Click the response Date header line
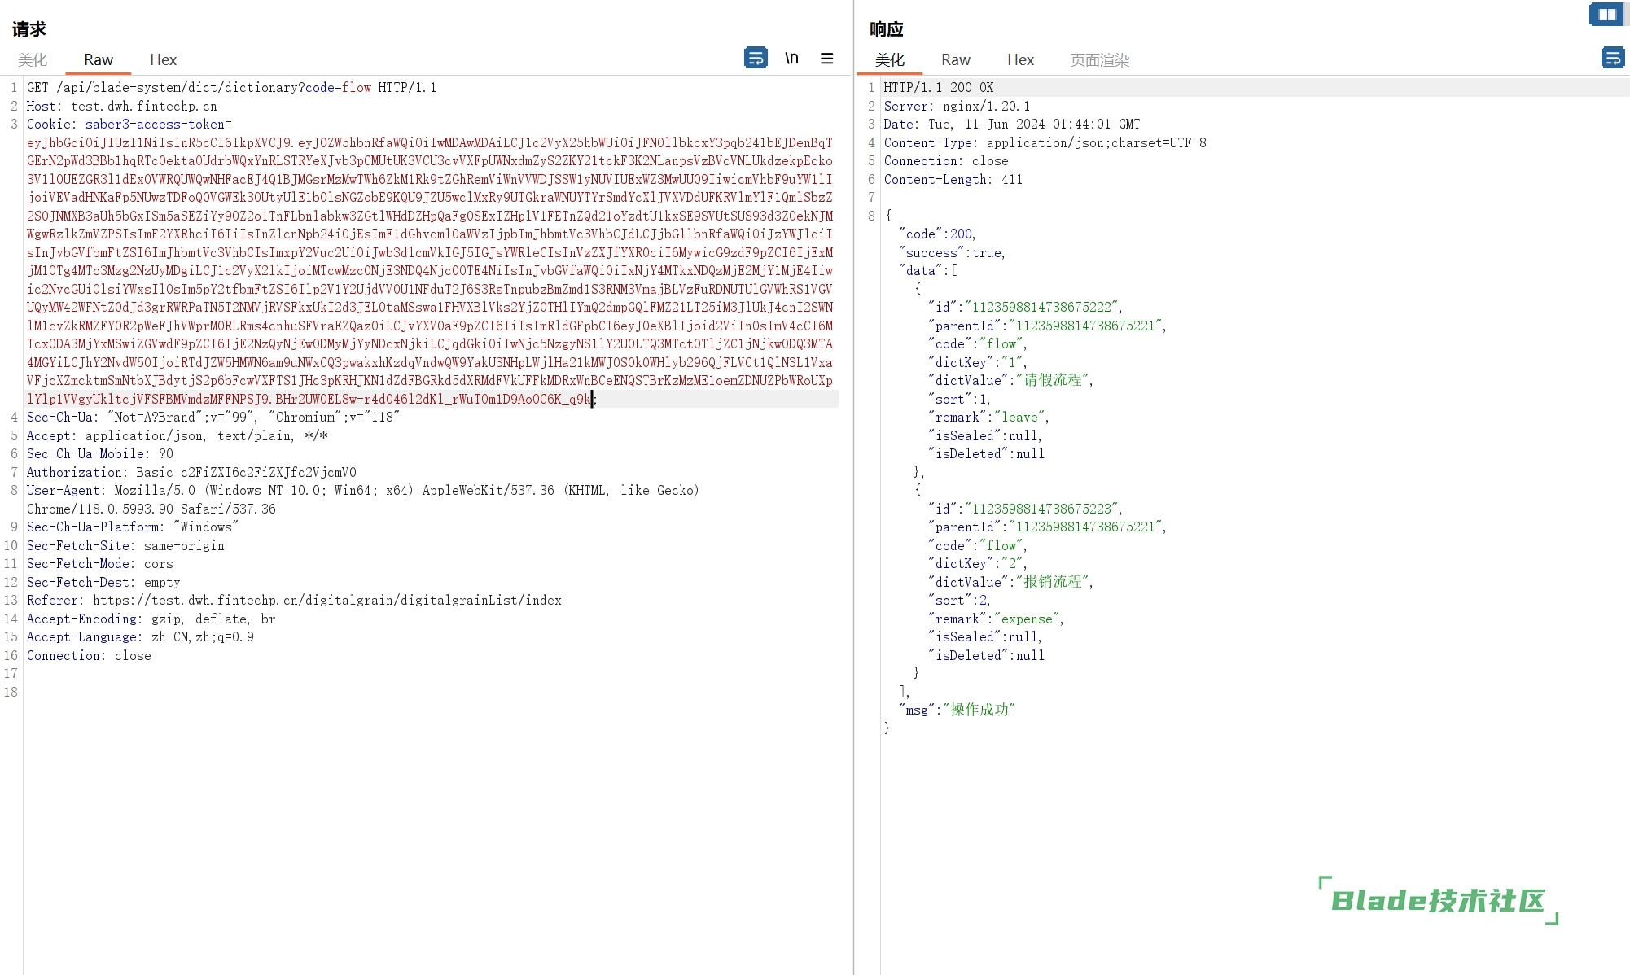 (x=1012, y=125)
